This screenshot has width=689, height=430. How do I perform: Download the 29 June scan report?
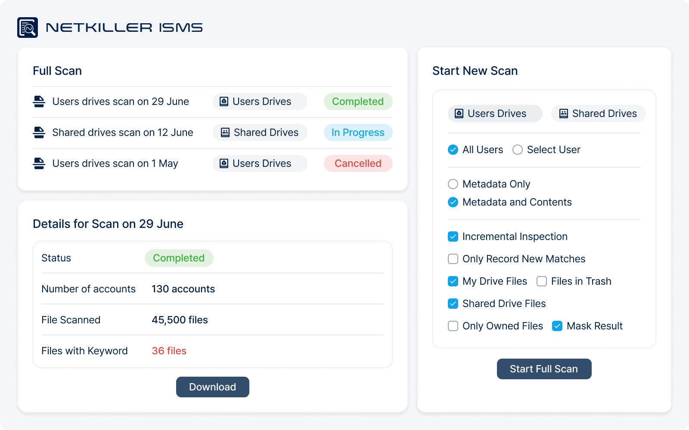(x=212, y=387)
